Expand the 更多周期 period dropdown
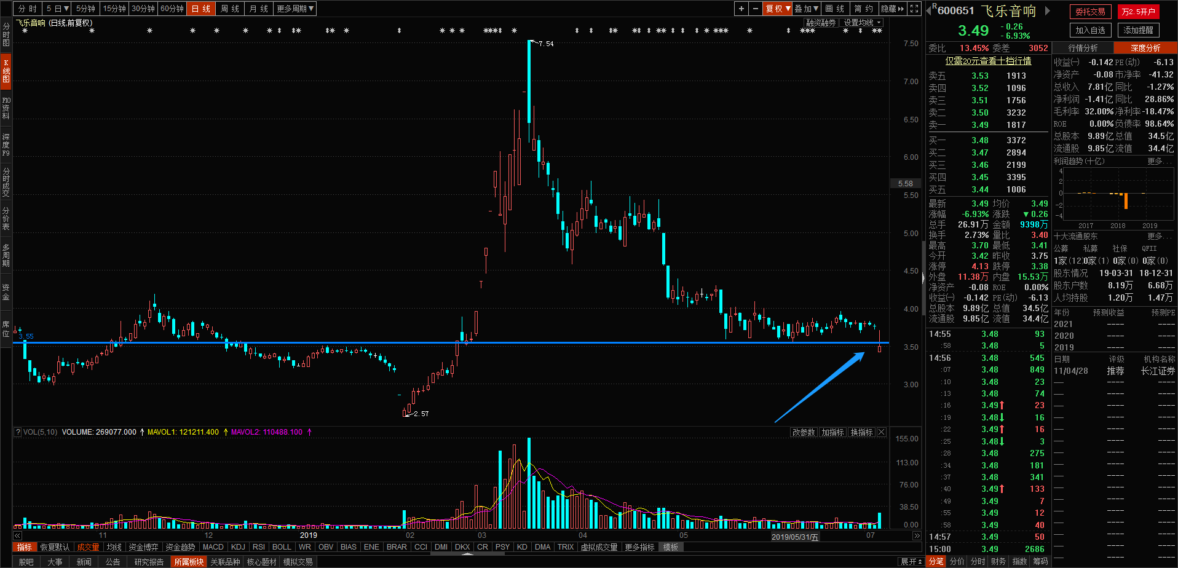The image size is (1178, 568). point(295,9)
